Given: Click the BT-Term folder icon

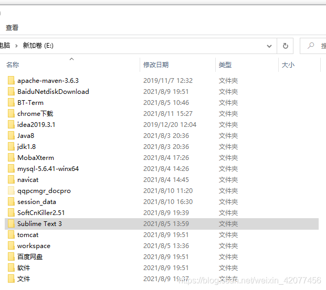Looking at the screenshot, I should click(11, 102).
